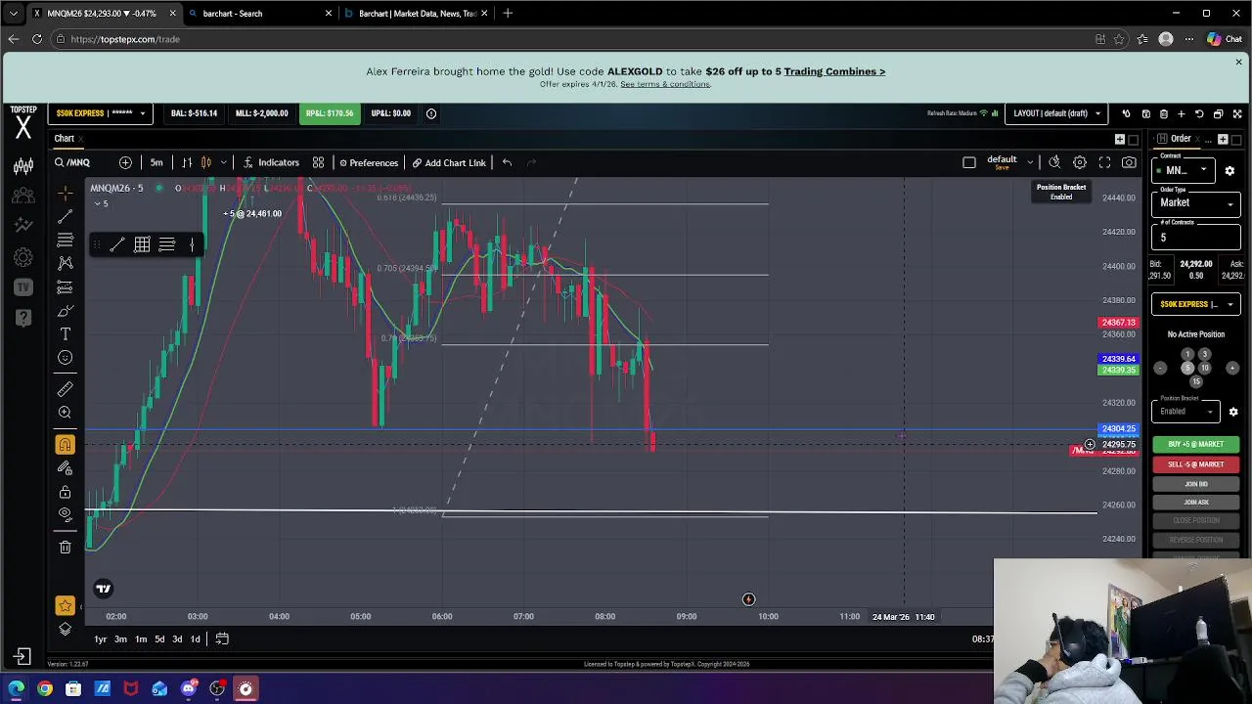Open the trading chart sidebar icon

click(x=23, y=167)
